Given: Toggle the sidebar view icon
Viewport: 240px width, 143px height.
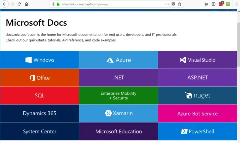Looking at the screenshot, I should point(214,4).
